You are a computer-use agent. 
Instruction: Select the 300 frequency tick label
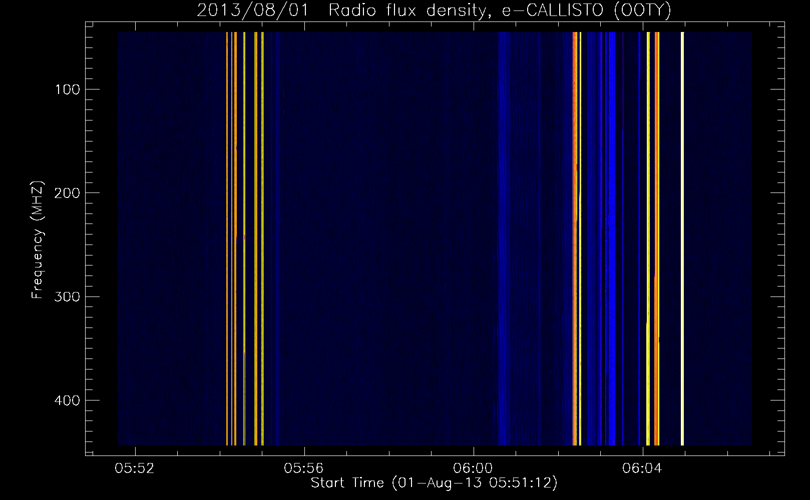pyautogui.click(x=68, y=297)
